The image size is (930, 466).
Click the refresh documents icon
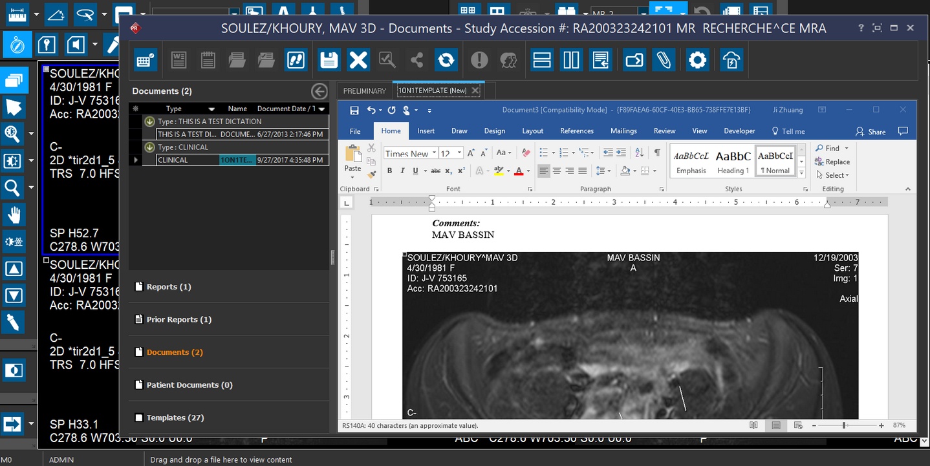446,60
